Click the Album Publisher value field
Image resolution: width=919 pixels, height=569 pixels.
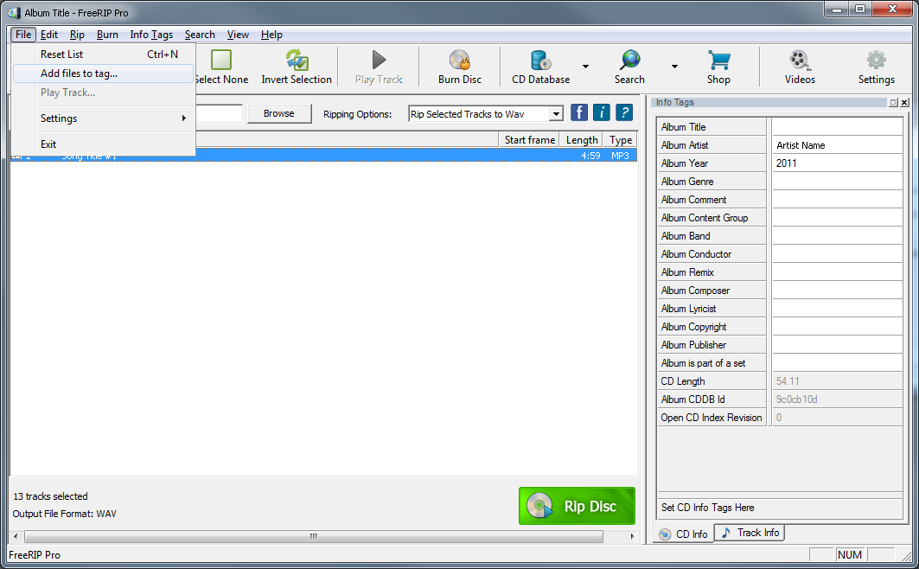pyautogui.click(x=837, y=344)
